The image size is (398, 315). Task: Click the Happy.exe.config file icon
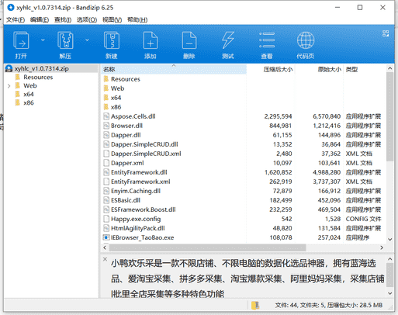tap(106, 219)
